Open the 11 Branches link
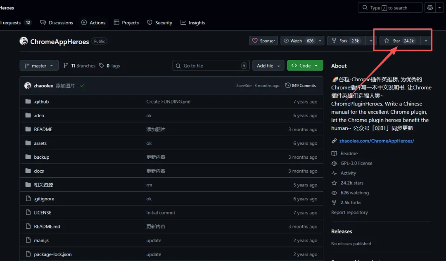446x261 pixels. click(79, 66)
